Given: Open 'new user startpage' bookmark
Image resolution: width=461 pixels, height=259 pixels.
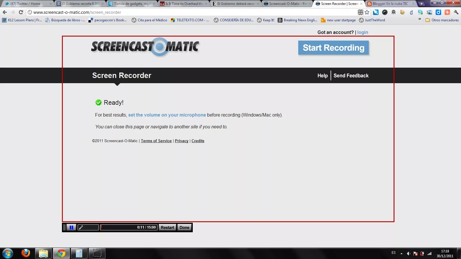Looking at the screenshot, I should click(x=338, y=20).
